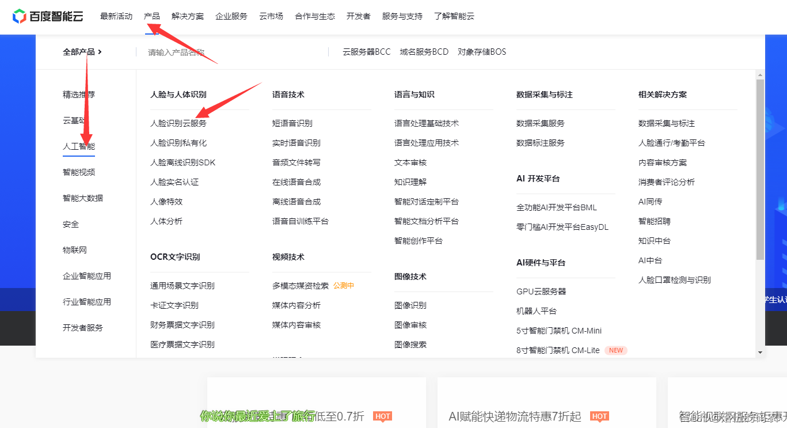Open the 合作与生态 menu
The width and height of the screenshot is (787, 428).
(x=315, y=16)
